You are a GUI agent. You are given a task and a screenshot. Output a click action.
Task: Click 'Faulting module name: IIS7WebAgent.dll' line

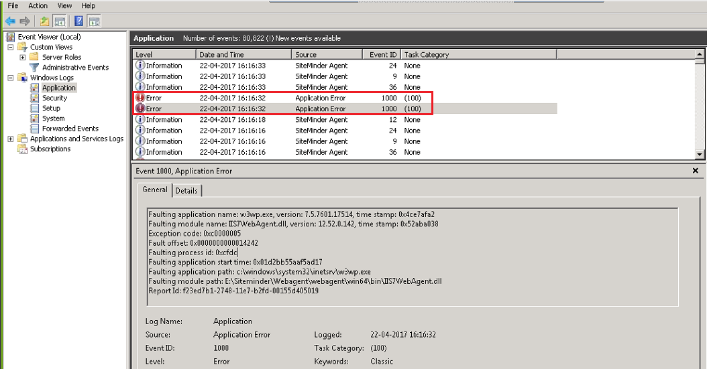[293, 224]
